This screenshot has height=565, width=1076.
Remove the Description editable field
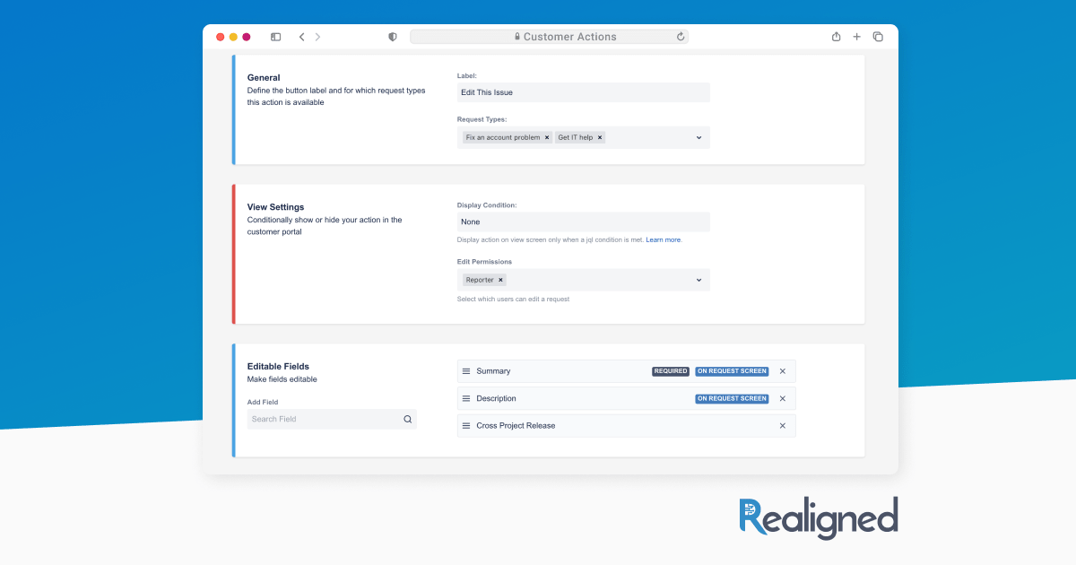click(782, 398)
